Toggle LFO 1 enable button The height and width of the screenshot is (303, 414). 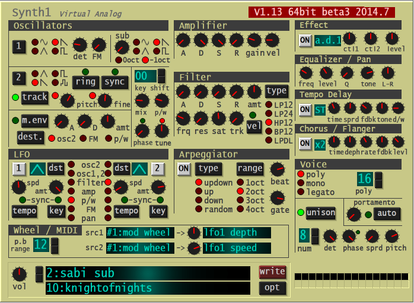click(x=19, y=169)
